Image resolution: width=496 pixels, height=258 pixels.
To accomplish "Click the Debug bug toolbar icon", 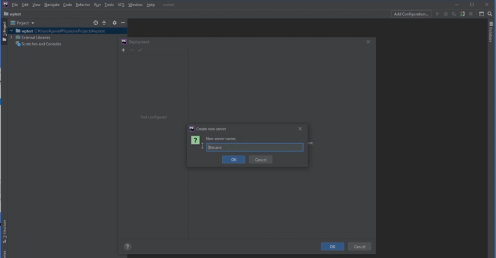I will click(446, 14).
